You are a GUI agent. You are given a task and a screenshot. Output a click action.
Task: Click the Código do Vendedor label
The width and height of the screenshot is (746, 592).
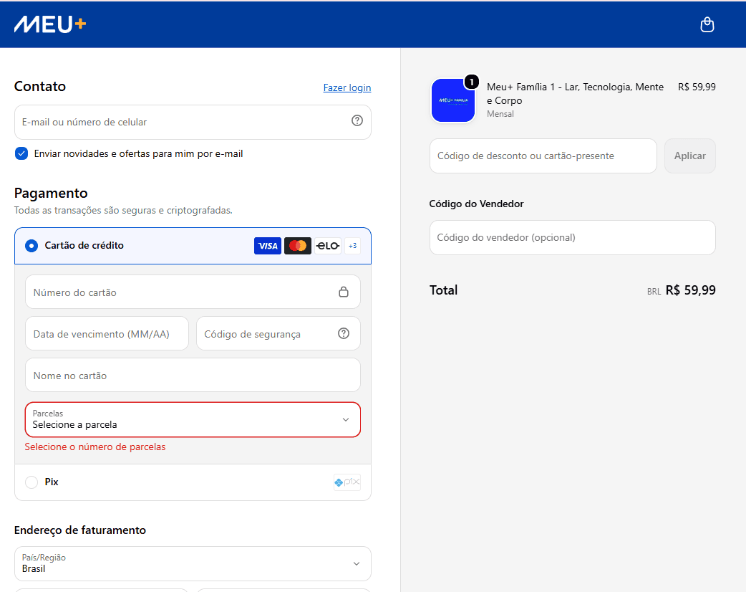476,204
